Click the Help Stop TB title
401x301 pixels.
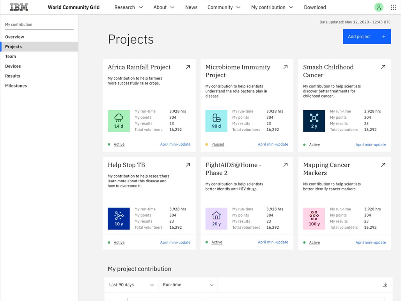coord(126,165)
